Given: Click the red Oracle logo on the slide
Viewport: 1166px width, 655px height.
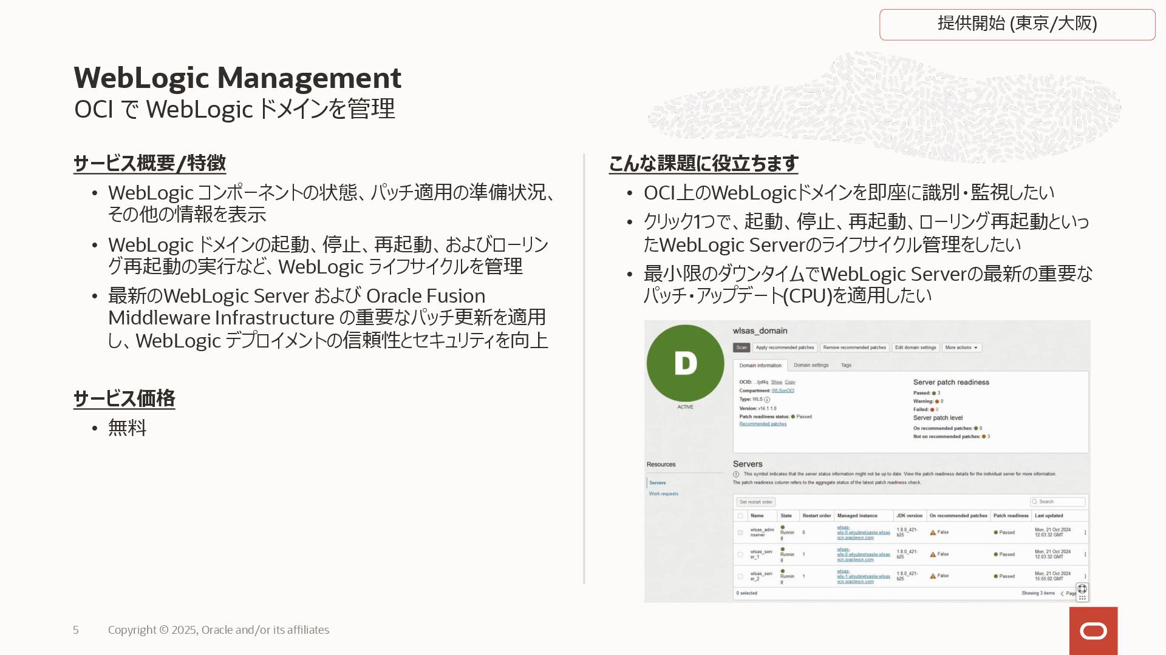Looking at the screenshot, I should (x=1093, y=631).
